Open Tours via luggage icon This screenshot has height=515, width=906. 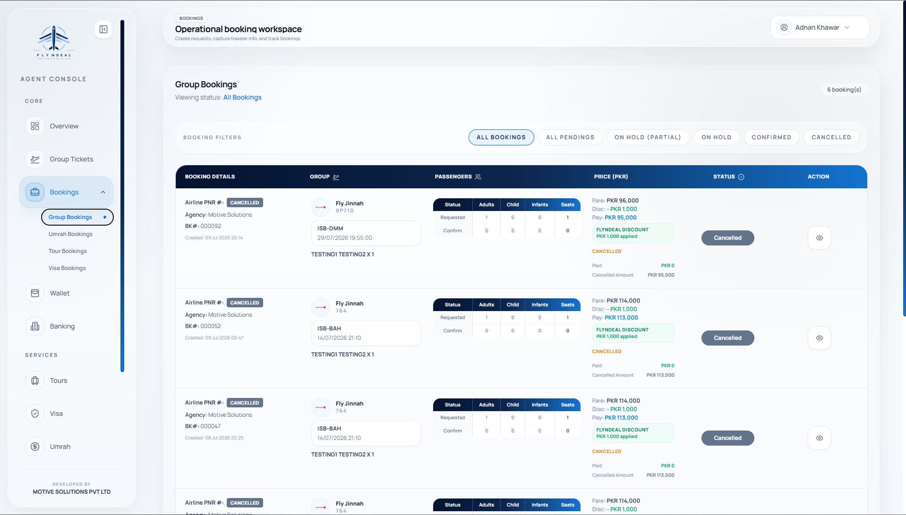point(35,380)
